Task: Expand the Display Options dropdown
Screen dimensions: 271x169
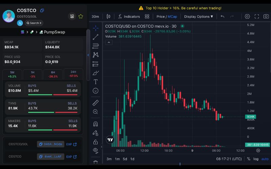Action: click(x=199, y=17)
